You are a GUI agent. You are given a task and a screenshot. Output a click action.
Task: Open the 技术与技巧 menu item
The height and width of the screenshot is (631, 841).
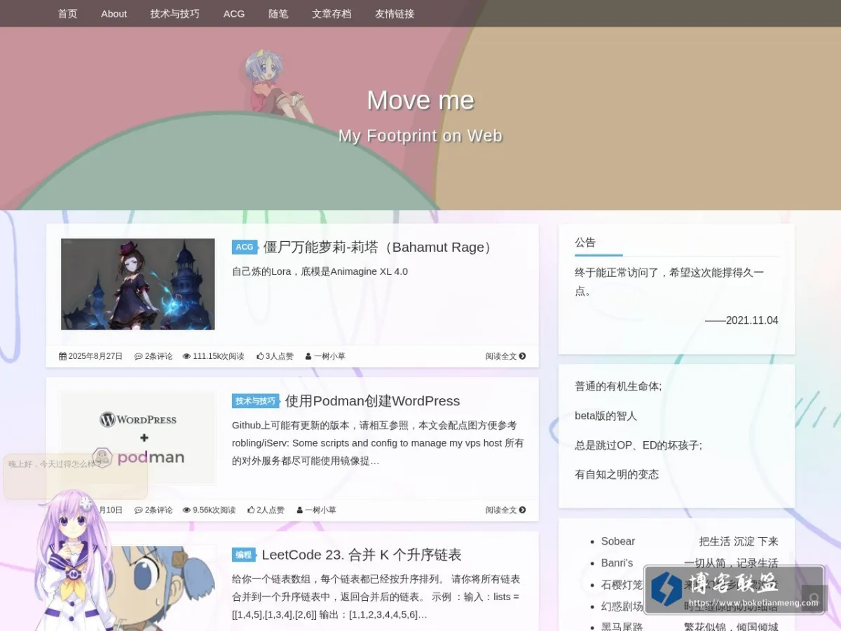click(x=175, y=13)
